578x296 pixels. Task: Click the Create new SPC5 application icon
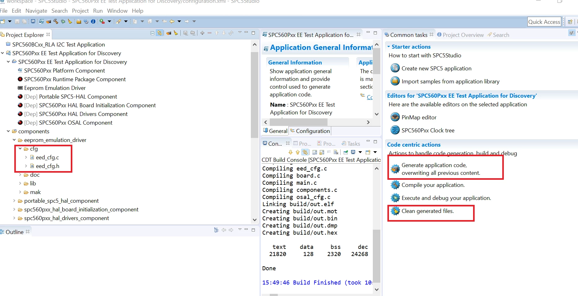coord(395,68)
